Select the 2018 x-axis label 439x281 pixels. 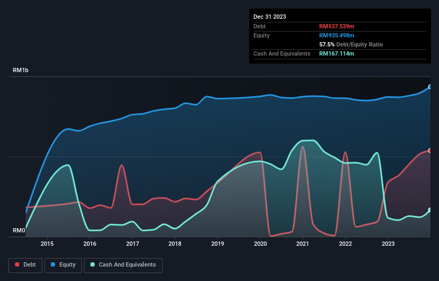click(x=175, y=244)
